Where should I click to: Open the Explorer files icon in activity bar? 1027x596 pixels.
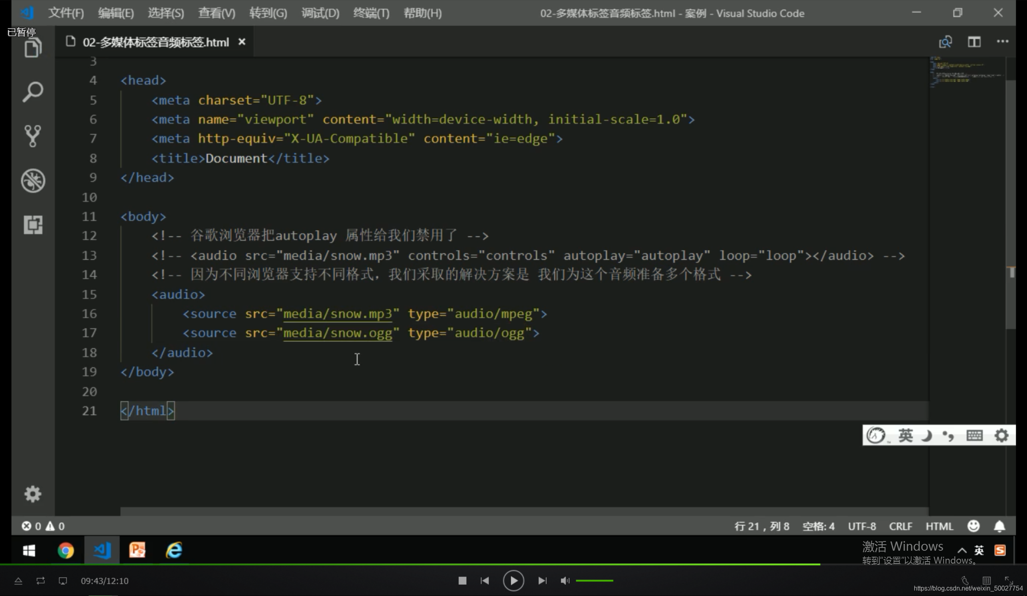tap(33, 48)
